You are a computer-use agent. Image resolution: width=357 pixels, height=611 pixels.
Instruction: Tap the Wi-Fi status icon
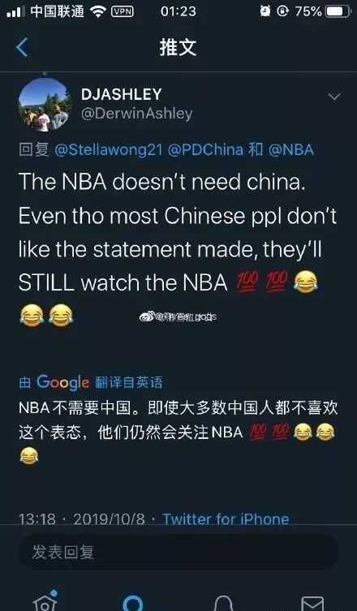tap(98, 11)
